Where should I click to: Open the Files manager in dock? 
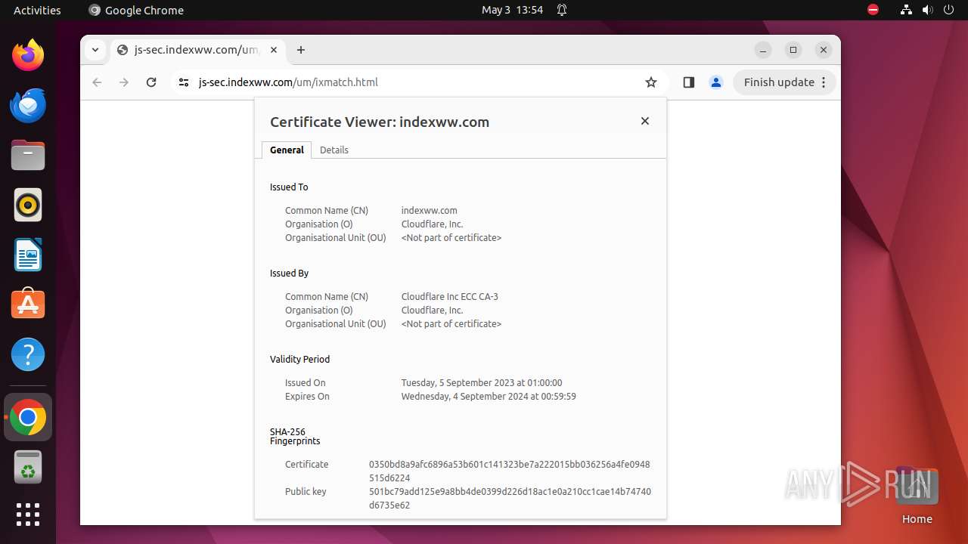point(28,155)
